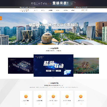Open the first orange circular service icon

pyautogui.click(x=26, y=96)
